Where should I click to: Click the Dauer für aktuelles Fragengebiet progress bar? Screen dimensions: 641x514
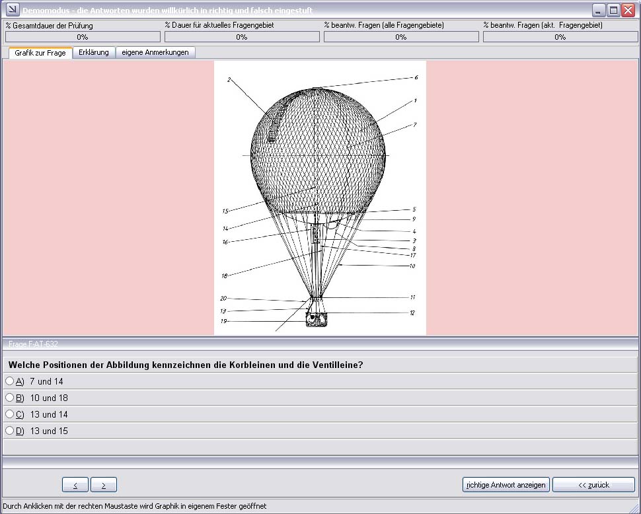[242, 37]
